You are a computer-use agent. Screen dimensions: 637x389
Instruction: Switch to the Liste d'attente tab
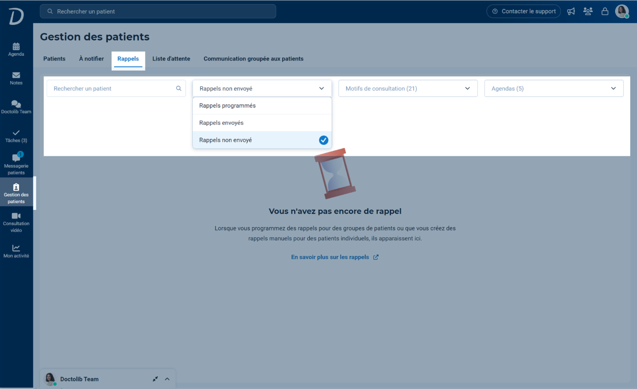(171, 59)
